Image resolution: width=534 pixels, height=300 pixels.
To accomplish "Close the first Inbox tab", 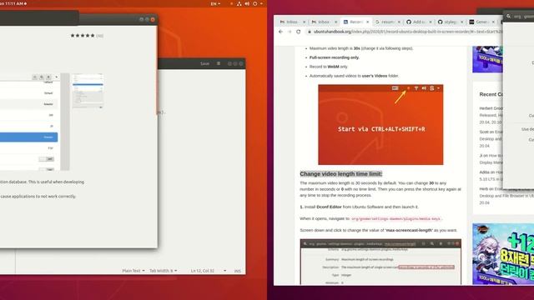I will point(304,22).
